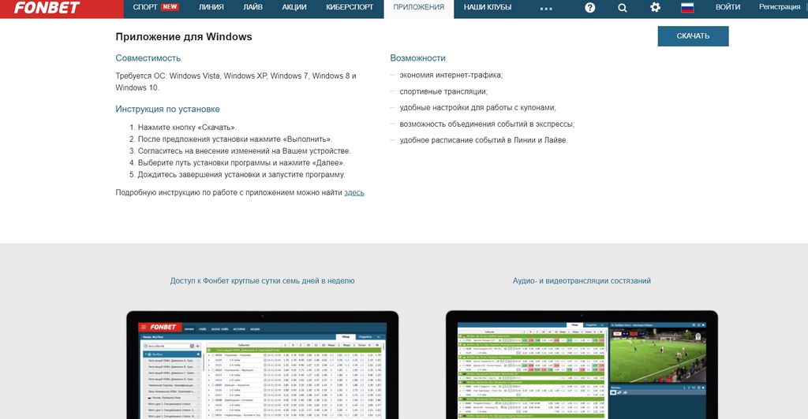
Task: Click the NEW badge next to СПОРТ
Action: pyautogui.click(x=170, y=7)
